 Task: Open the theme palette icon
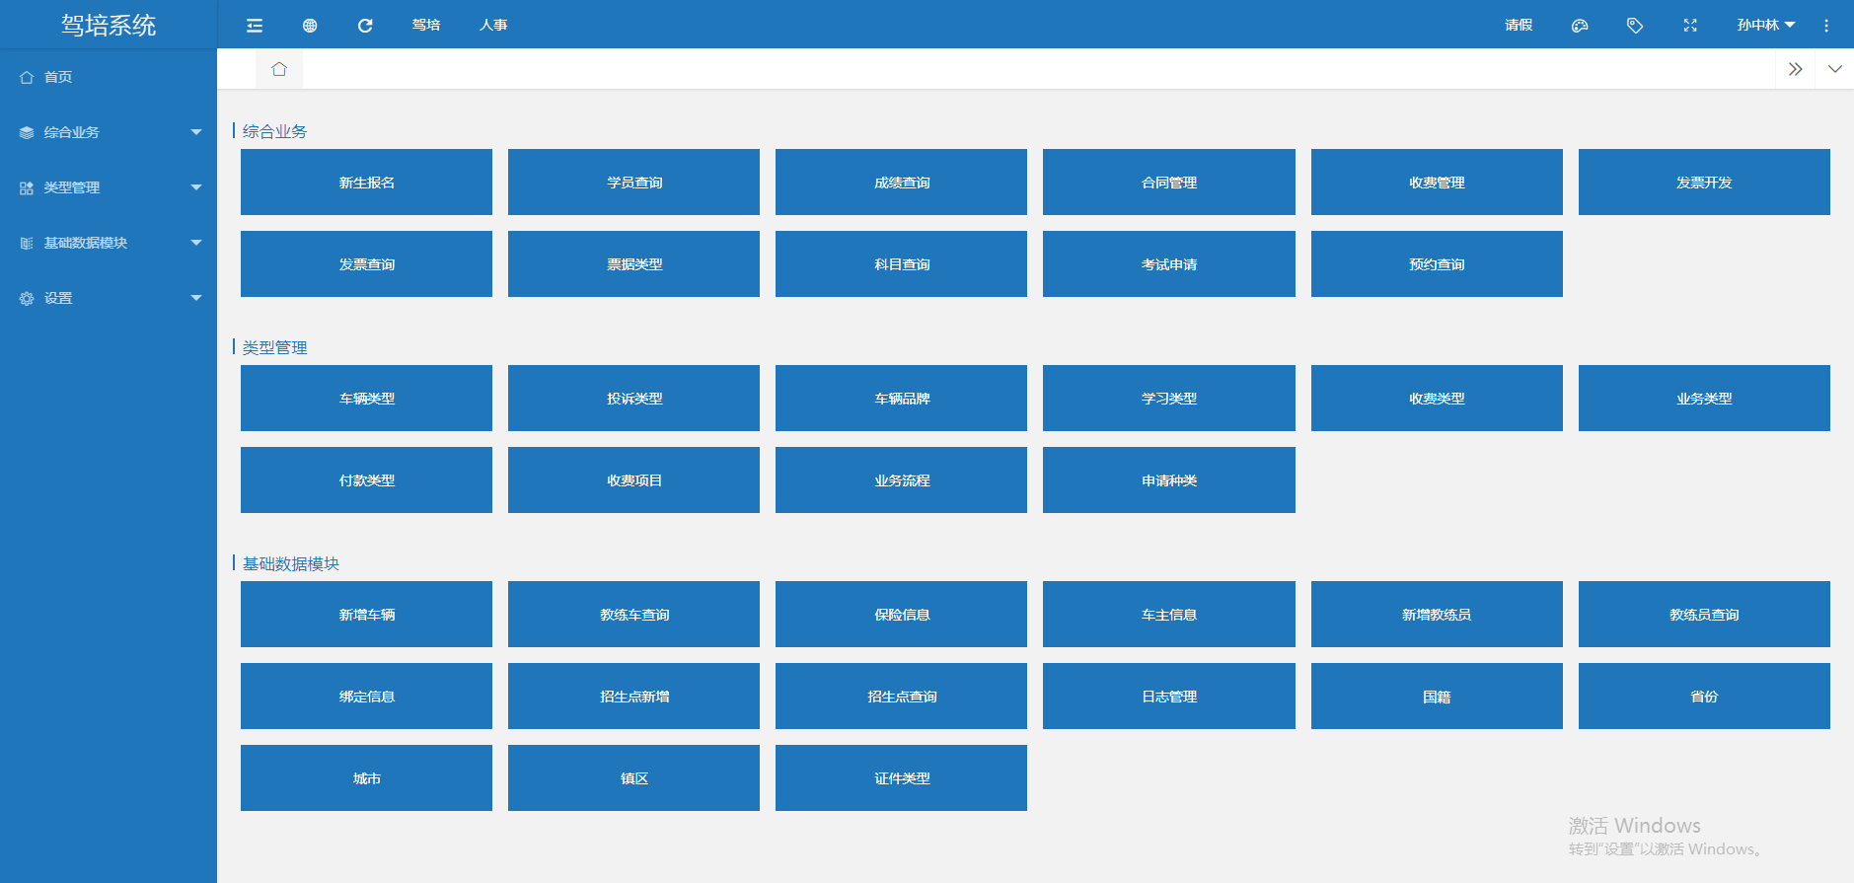click(x=1580, y=26)
